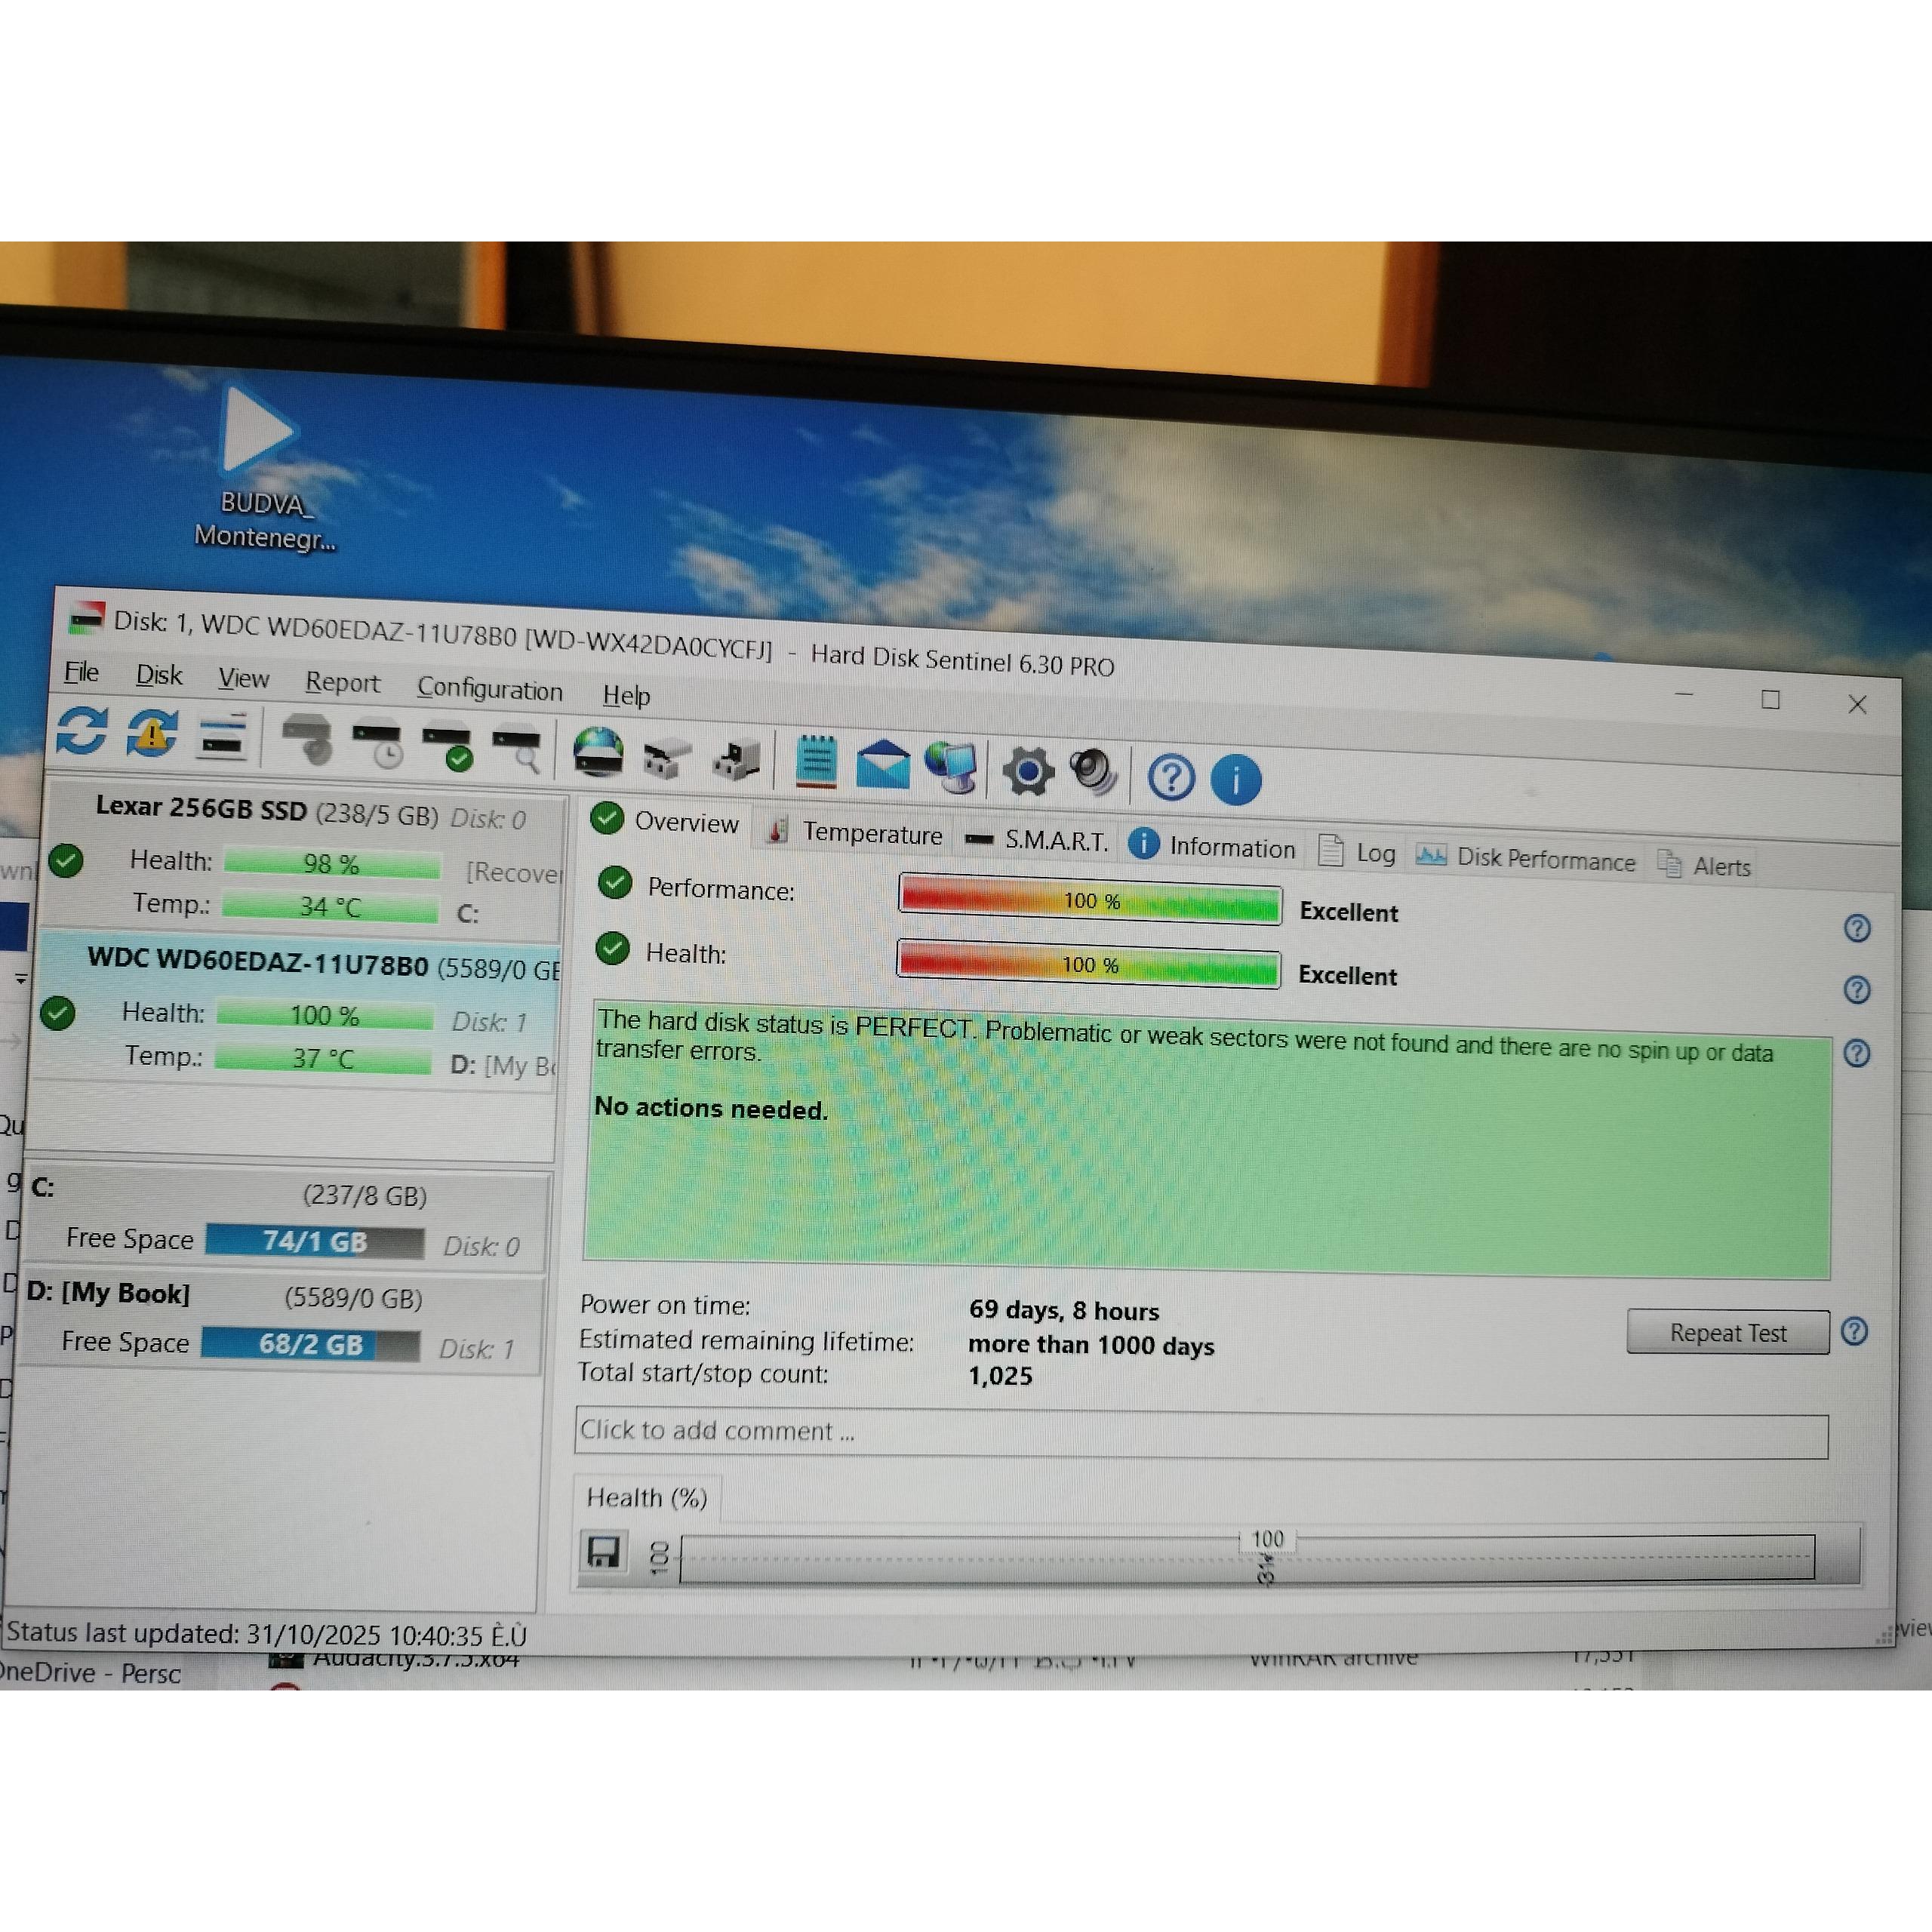Viewport: 1932px width, 1932px height.
Task: Click the question mark next to Repeat Test
Action: [x=1855, y=1332]
